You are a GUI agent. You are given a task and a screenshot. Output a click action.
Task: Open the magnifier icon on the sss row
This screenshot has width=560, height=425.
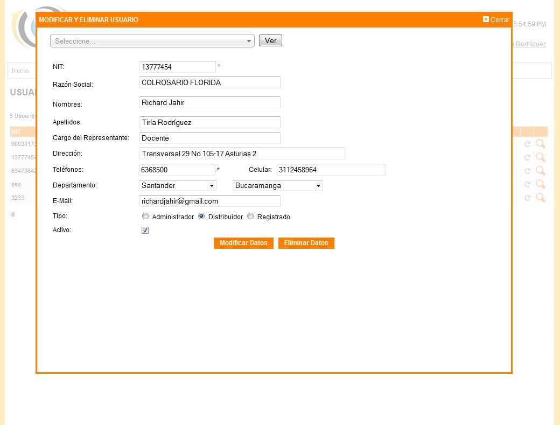click(x=541, y=184)
